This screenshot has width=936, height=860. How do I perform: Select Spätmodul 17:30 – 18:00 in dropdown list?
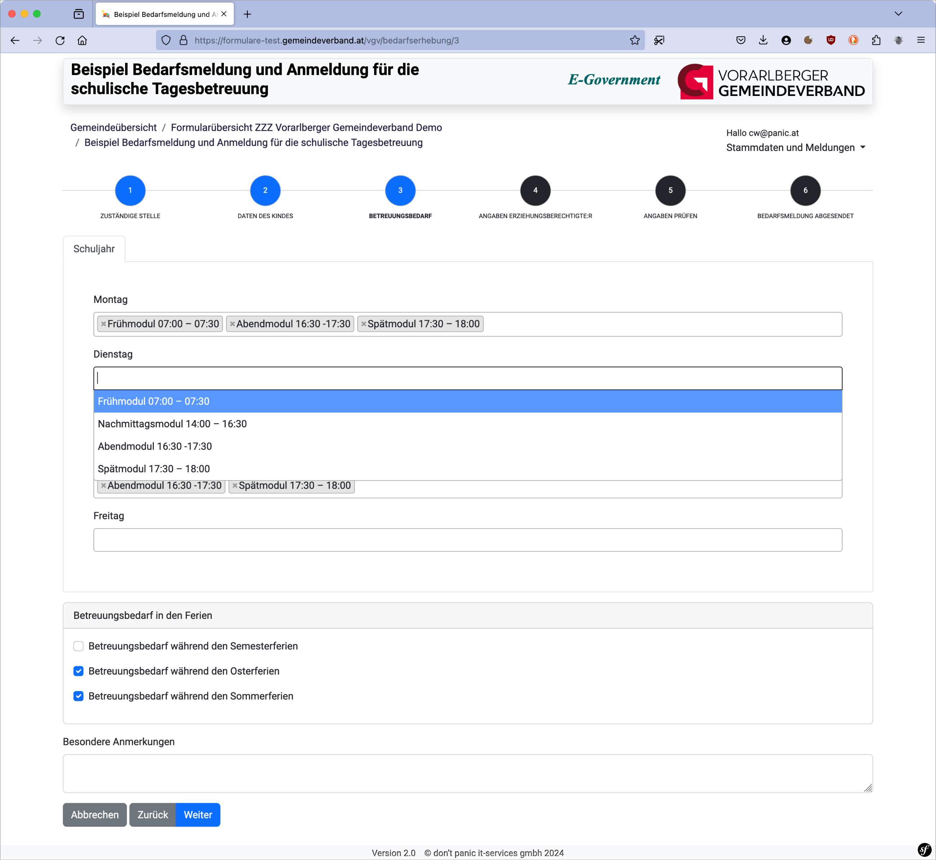point(468,469)
